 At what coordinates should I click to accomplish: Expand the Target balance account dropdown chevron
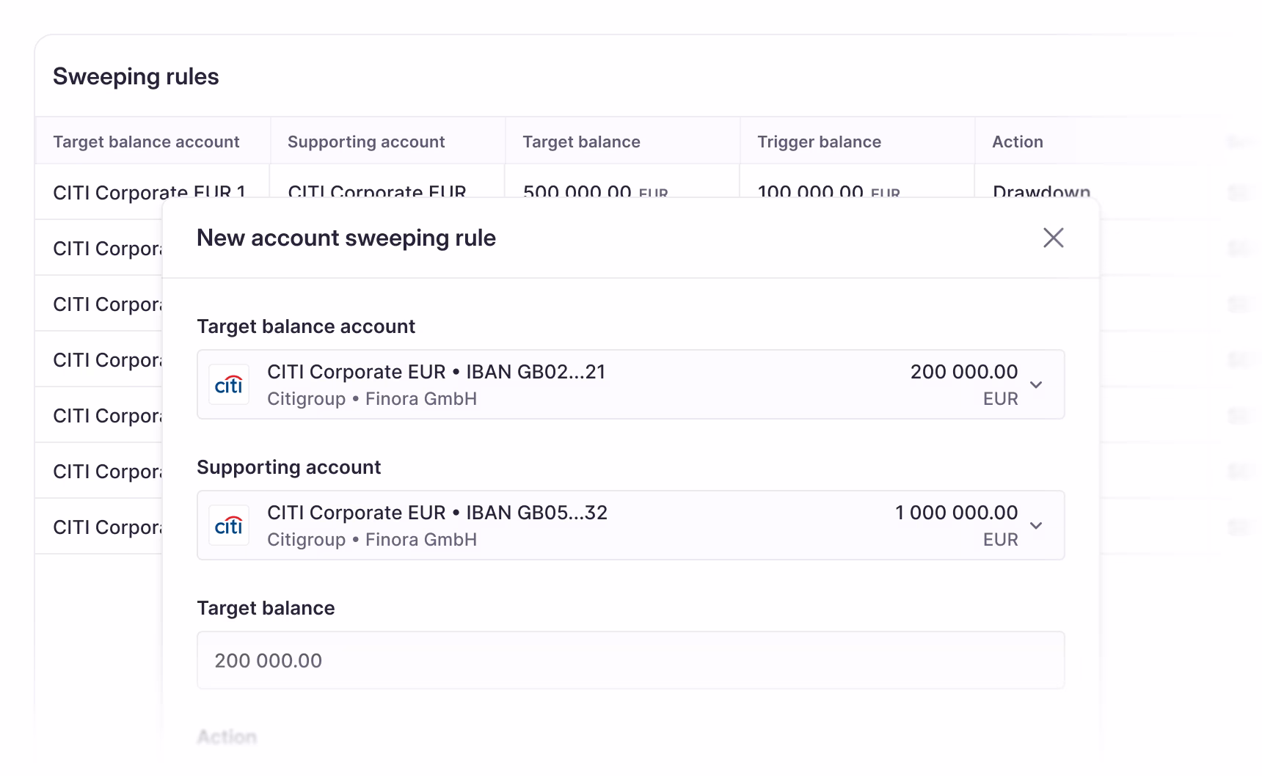click(1036, 385)
